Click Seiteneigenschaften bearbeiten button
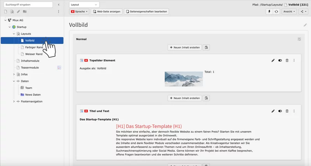 [x=147, y=12]
